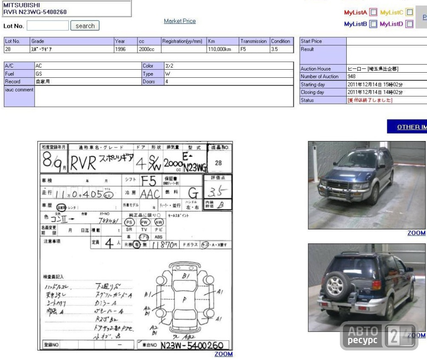Select the 110,000km mileage value
This screenshot has height=359, width=427.
click(219, 49)
